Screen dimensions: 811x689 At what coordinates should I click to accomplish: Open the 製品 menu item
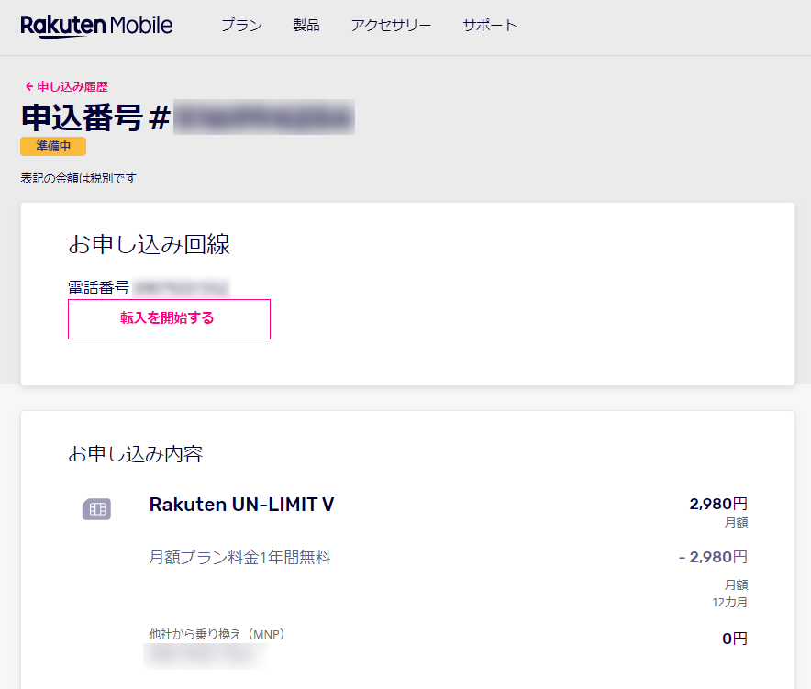pos(306,25)
